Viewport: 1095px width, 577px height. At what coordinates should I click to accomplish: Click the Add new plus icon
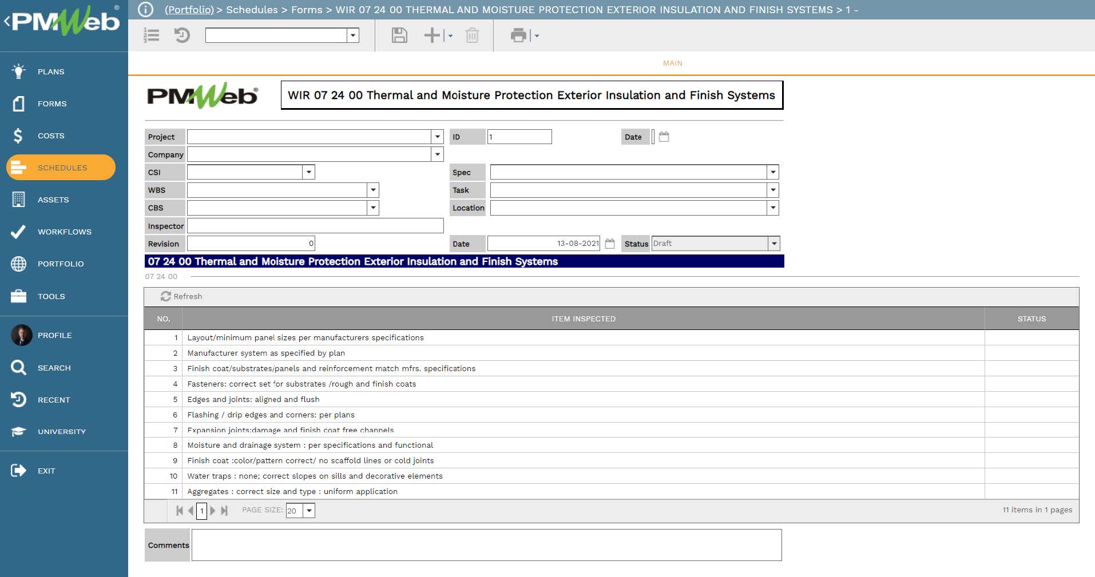(x=432, y=35)
